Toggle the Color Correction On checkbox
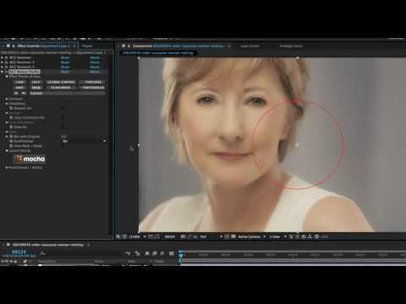This screenshot has width=406, height=304. 63,117
